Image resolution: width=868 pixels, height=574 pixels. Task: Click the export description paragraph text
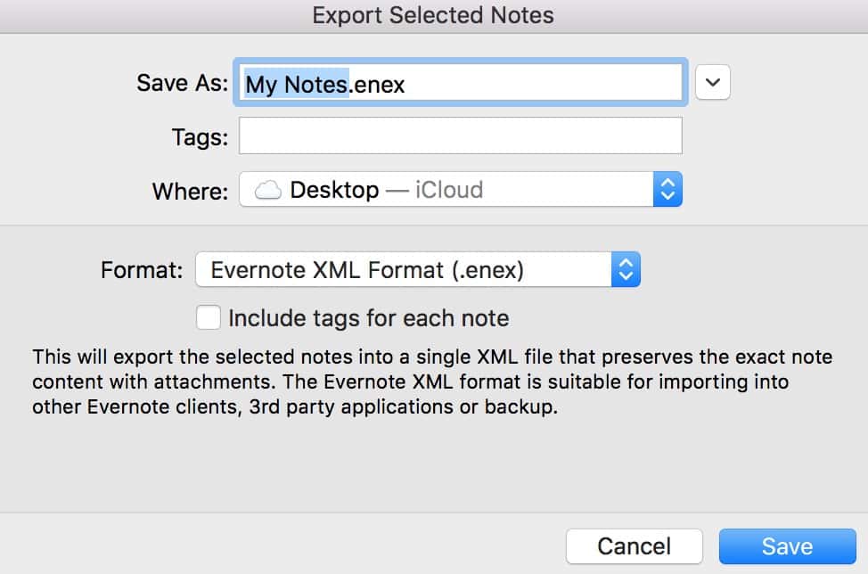432,382
